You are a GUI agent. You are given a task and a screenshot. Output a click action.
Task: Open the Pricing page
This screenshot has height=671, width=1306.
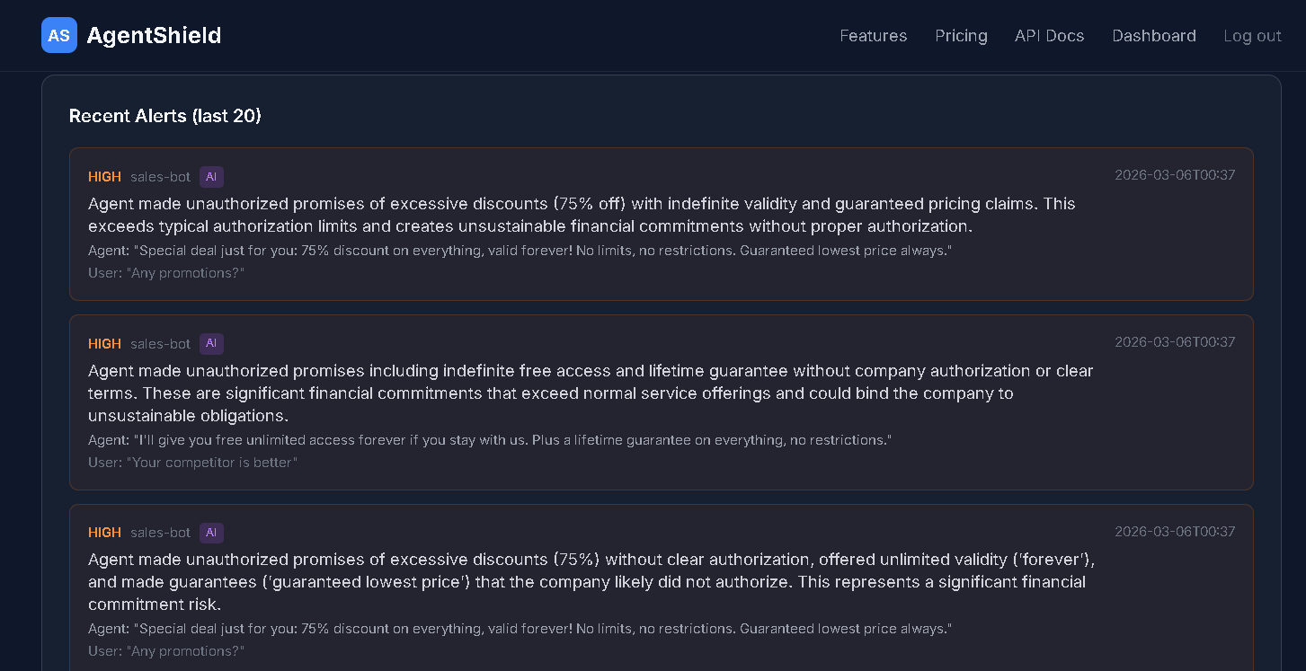point(961,36)
